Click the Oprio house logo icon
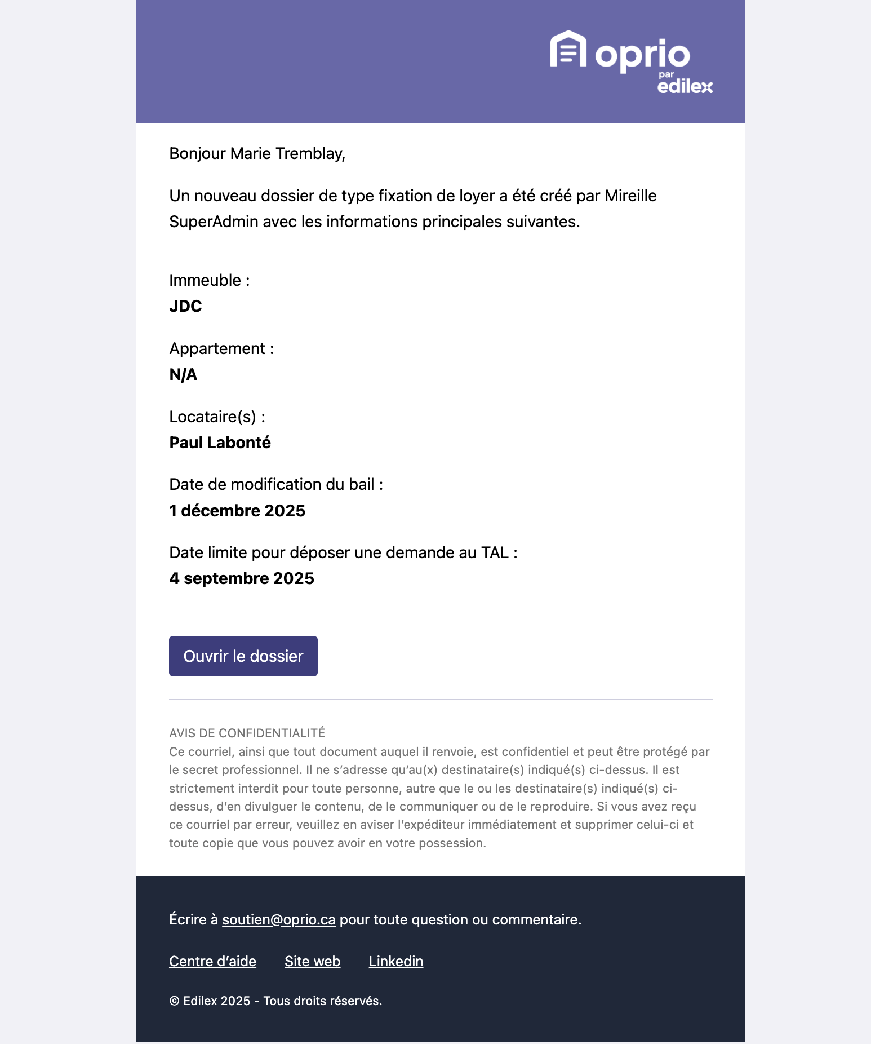The width and height of the screenshot is (871, 1044). [x=568, y=49]
